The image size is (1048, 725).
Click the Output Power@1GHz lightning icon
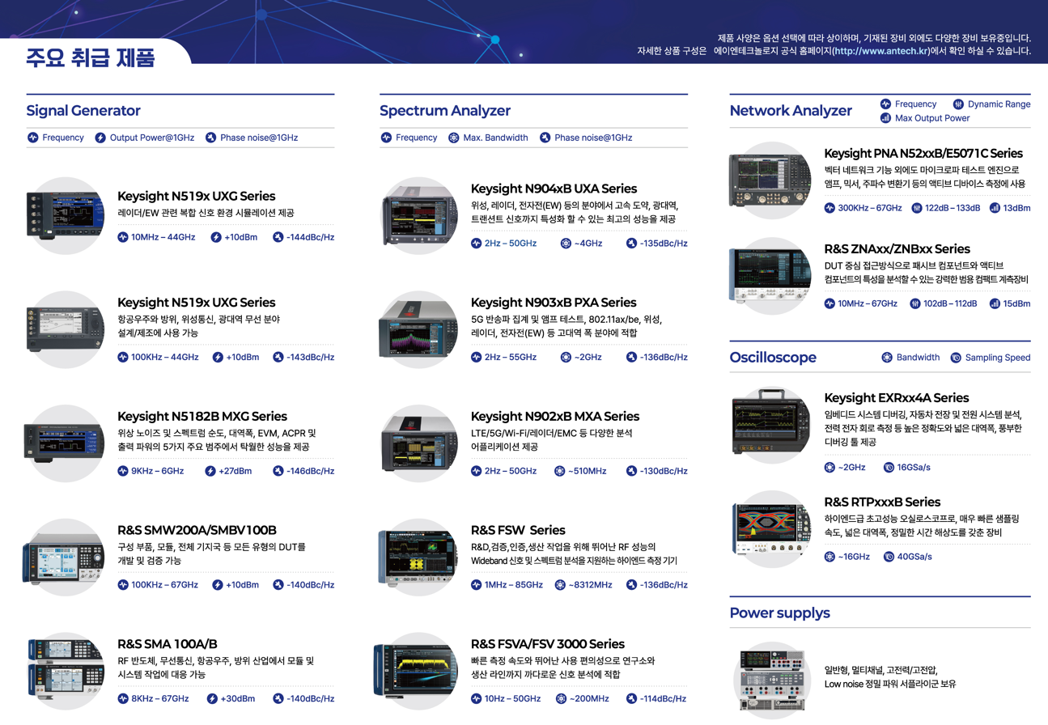coord(100,138)
